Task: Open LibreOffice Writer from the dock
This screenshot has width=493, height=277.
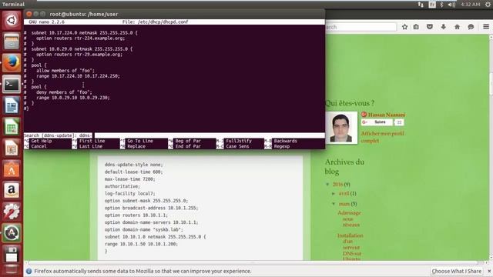Action: (12, 105)
